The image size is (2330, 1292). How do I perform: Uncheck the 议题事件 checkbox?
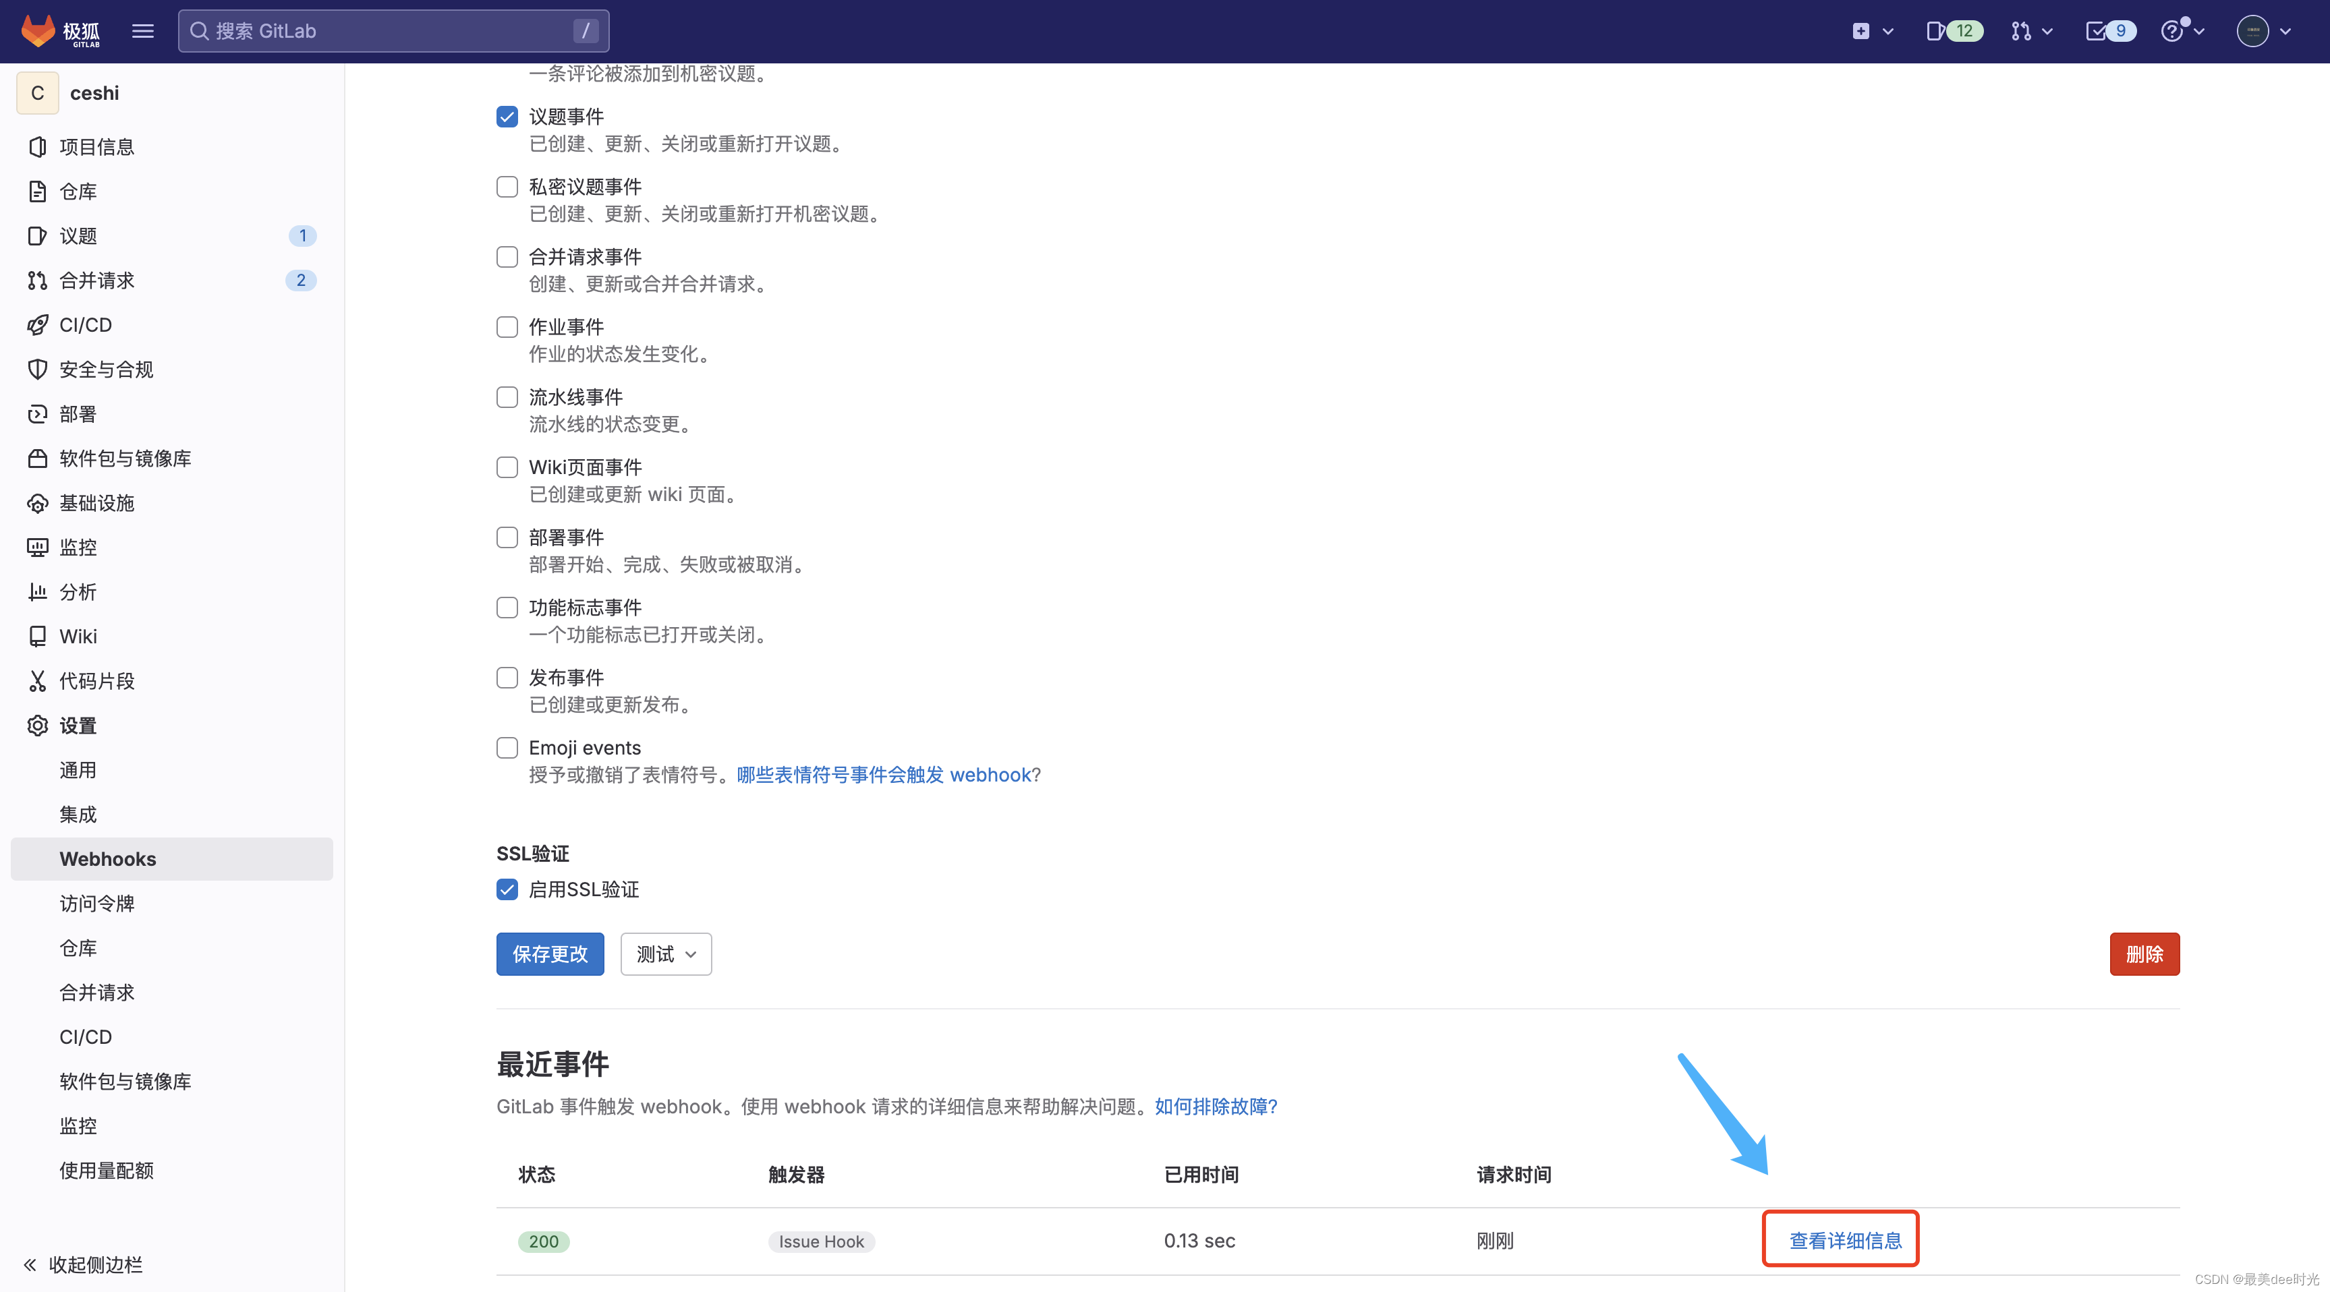507,117
